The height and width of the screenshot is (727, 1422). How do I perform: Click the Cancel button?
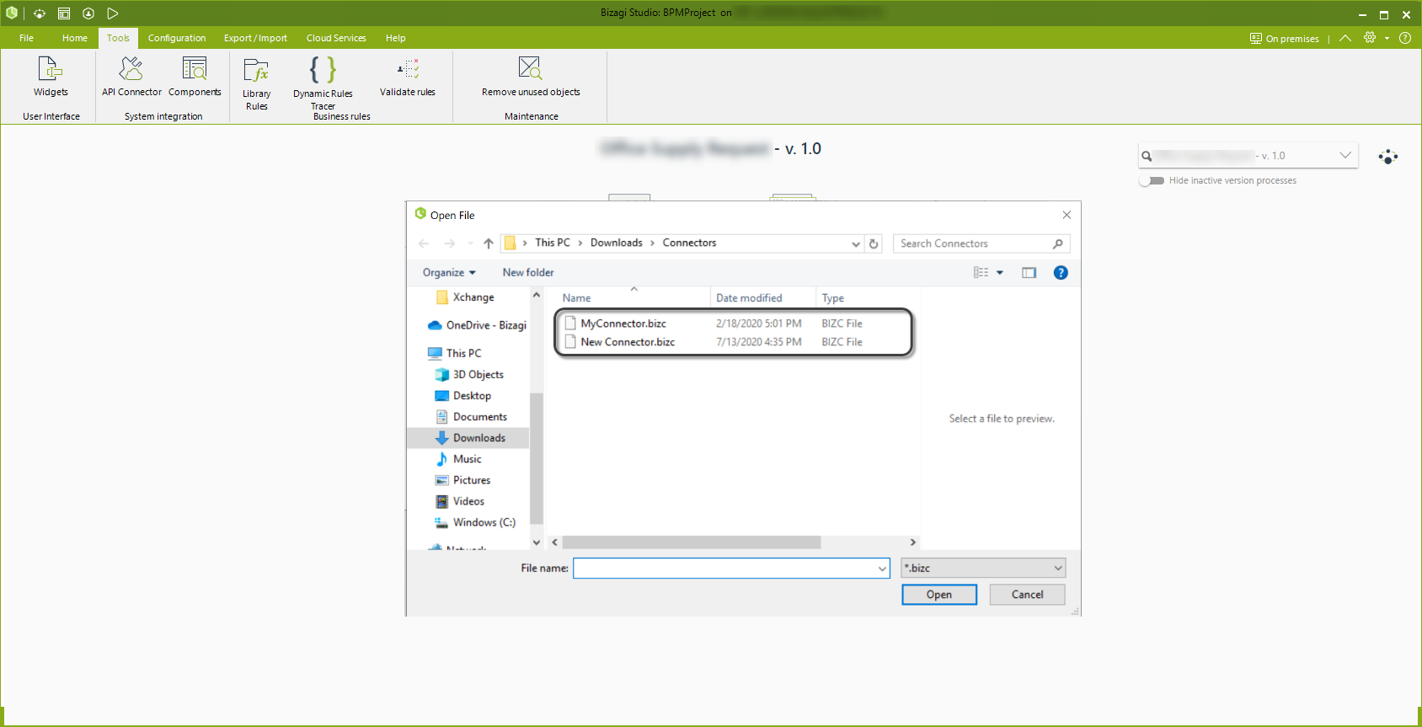pyautogui.click(x=1027, y=595)
